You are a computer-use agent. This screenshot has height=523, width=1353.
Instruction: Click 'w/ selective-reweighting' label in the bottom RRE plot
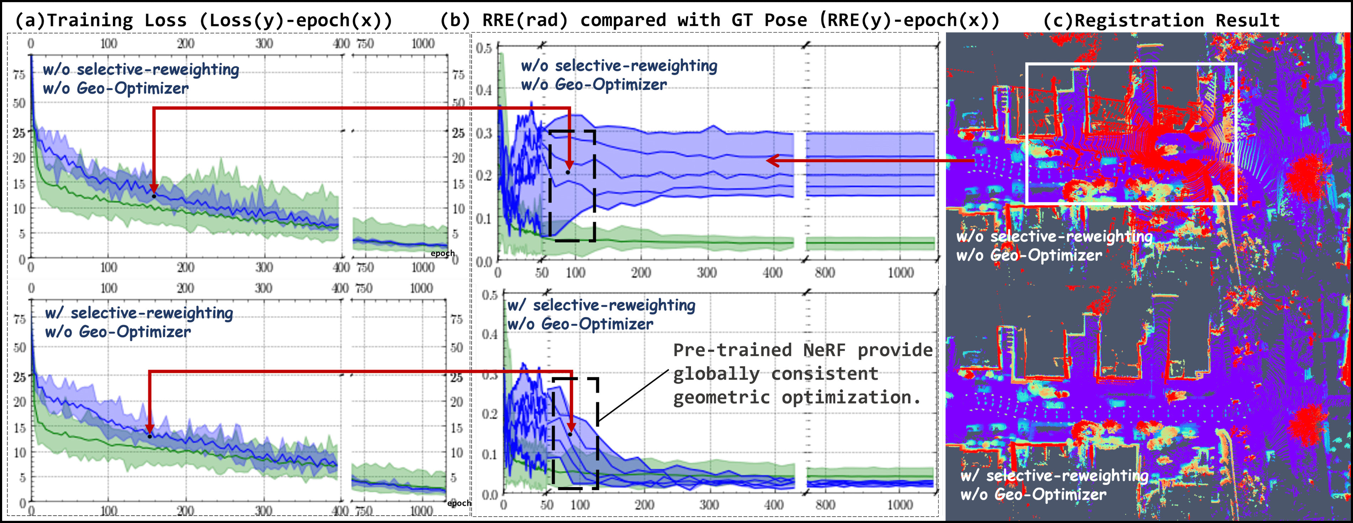tap(602, 305)
